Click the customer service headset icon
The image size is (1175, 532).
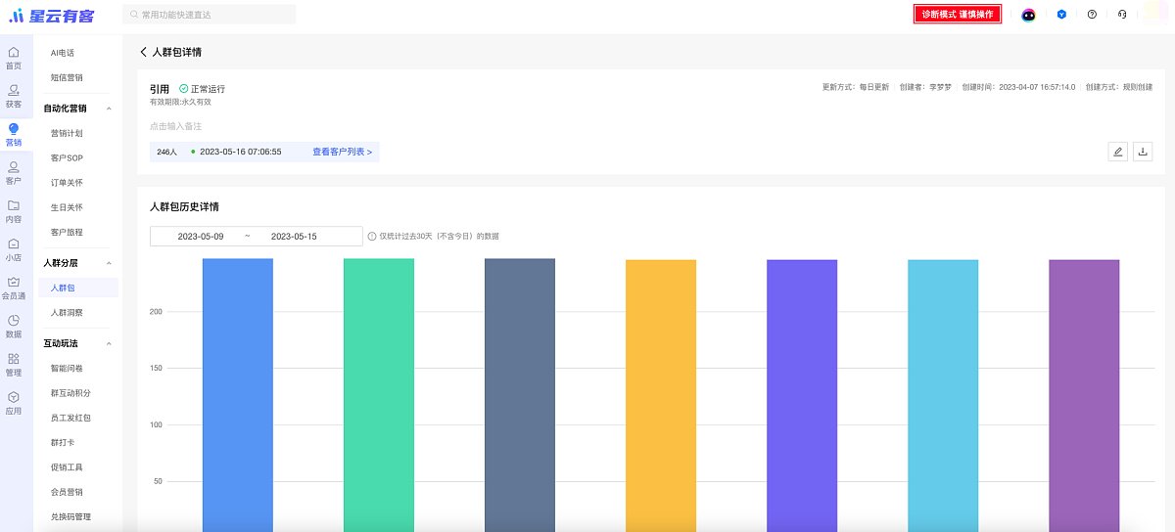(1121, 15)
